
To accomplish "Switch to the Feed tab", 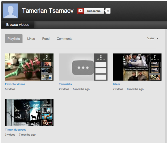I will pos(46,39).
